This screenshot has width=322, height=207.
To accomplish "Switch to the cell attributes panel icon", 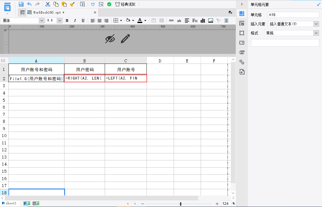I will tap(242, 23).
